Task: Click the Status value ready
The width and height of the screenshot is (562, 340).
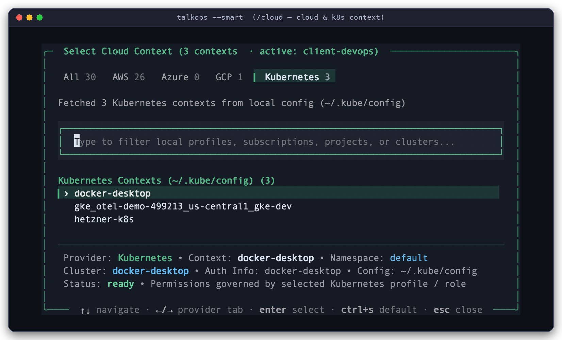Action: coord(120,284)
